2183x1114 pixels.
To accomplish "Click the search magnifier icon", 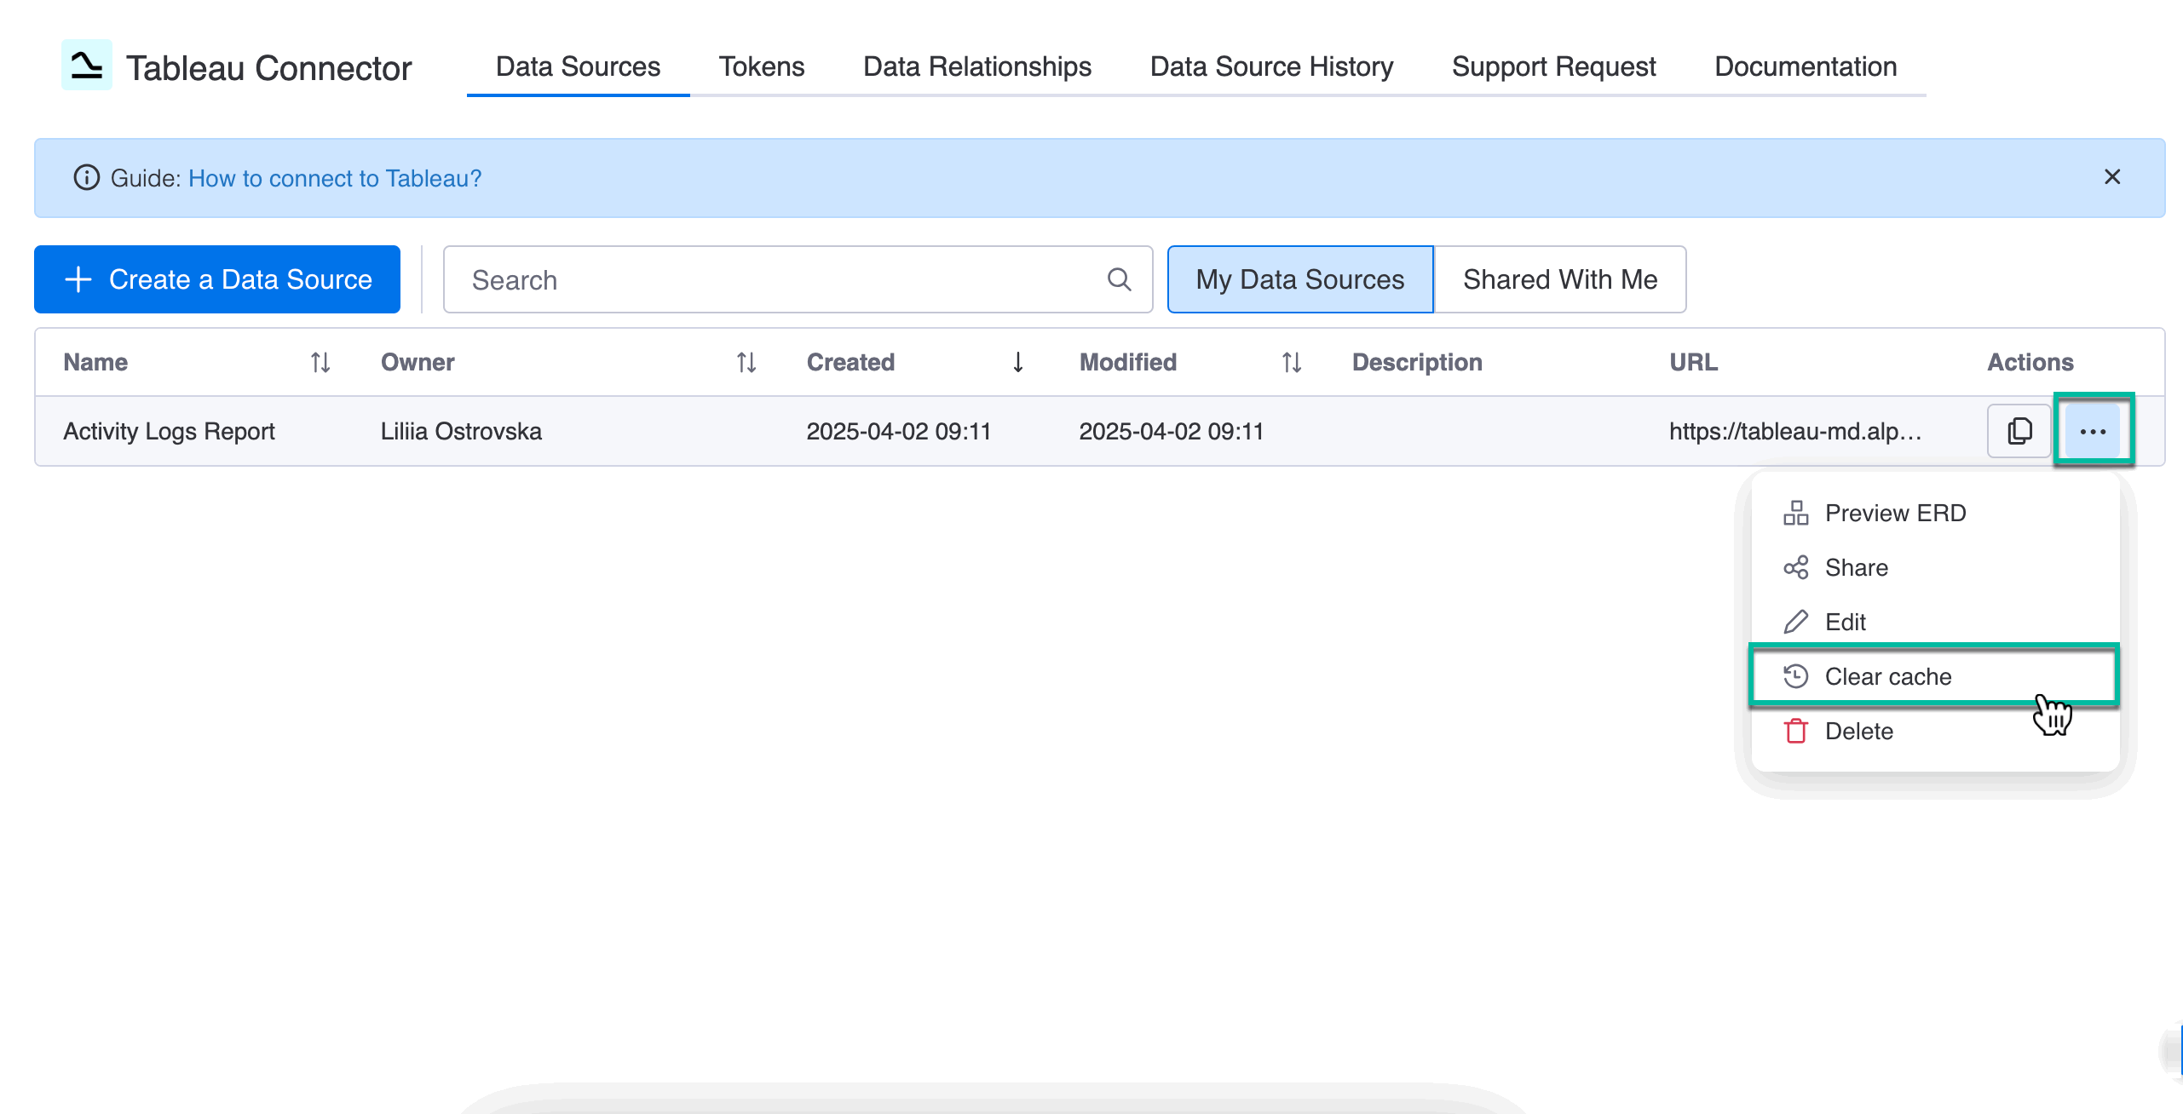I will coord(1119,279).
